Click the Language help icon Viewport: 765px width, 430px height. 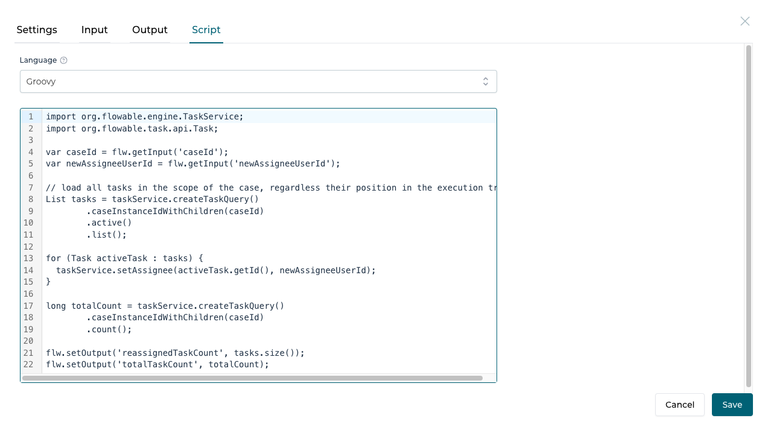pos(62,60)
